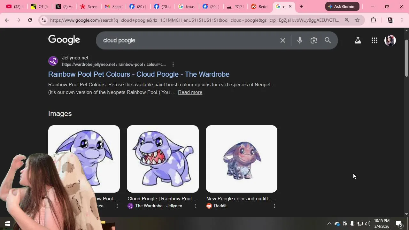The height and width of the screenshot is (230, 409).
Task: Click the Jellyneo.net site name
Action: 75,58
